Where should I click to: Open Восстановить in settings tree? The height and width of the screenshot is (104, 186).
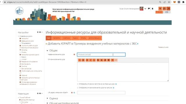point(26,64)
